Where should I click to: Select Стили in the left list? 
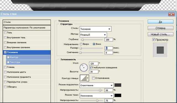click(27, 22)
